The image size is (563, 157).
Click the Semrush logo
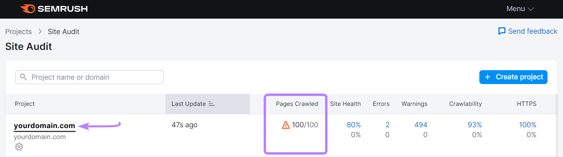pos(54,9)
